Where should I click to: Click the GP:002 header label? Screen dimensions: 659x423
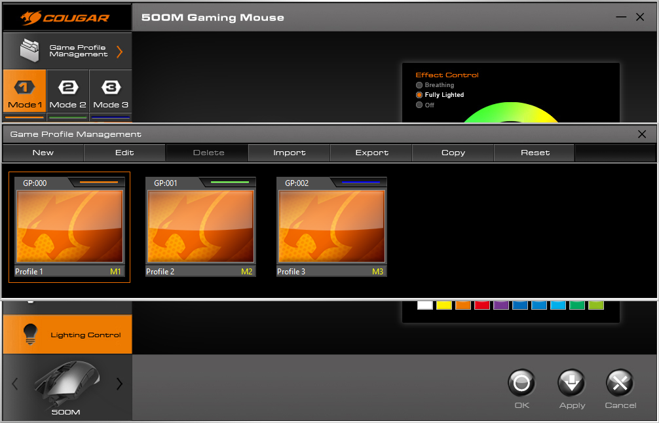[x=297, y=183]
